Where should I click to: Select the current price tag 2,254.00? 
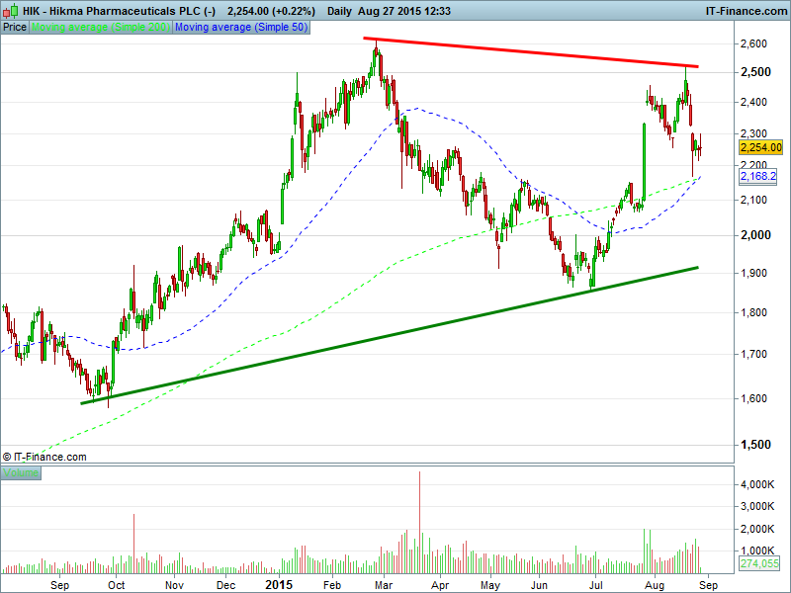[x=760, y=147]
